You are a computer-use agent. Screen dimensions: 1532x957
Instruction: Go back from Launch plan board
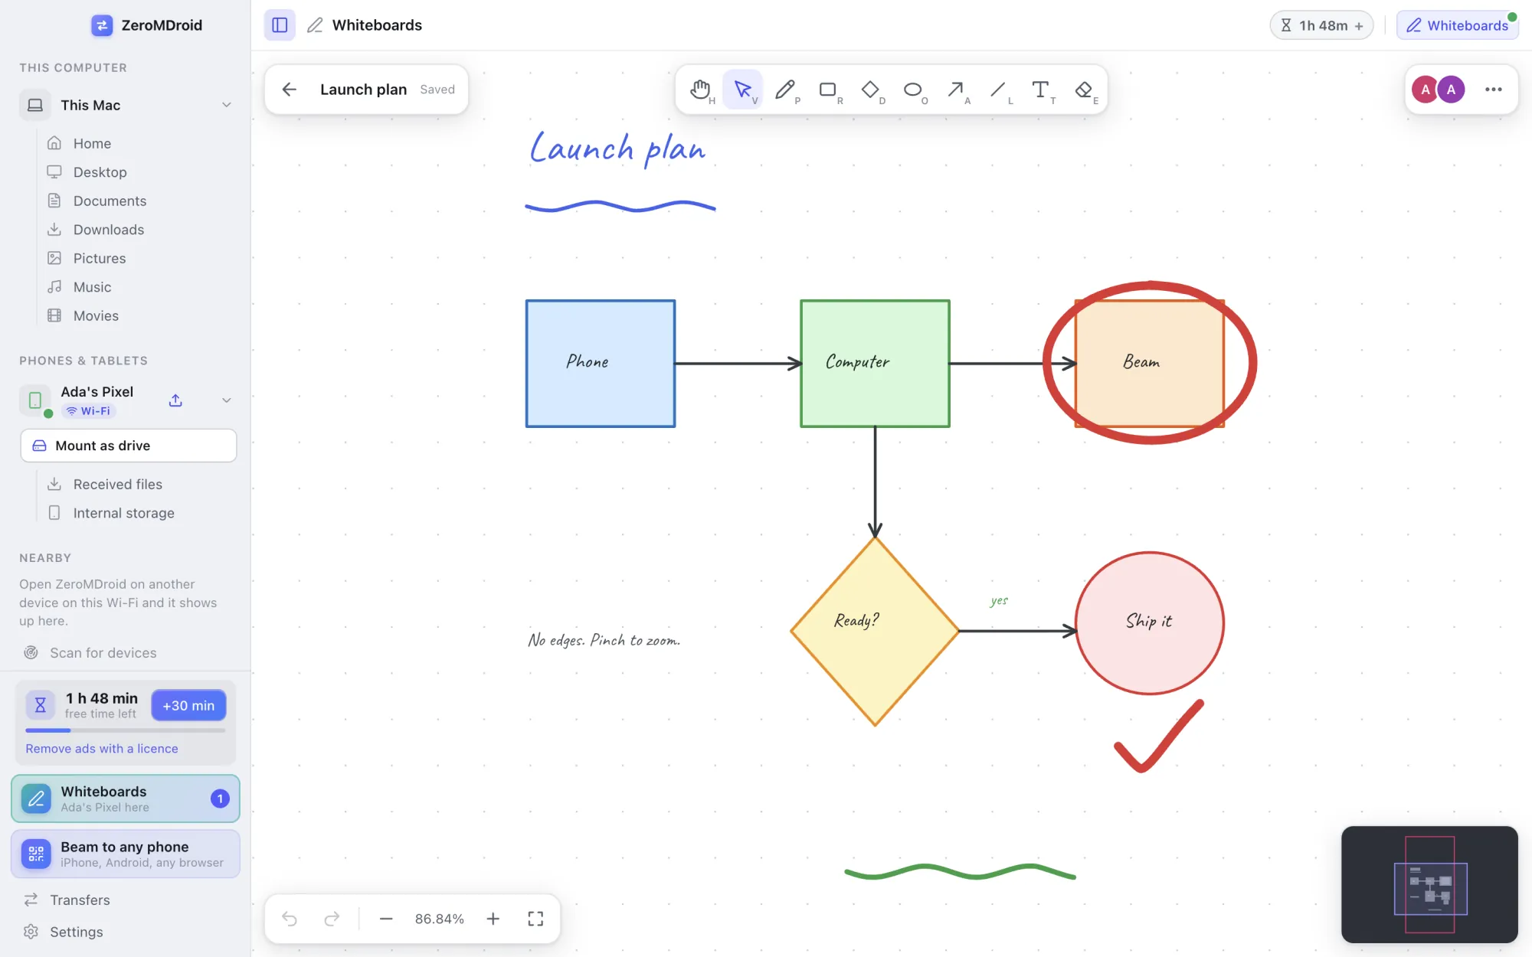pos(290,90)
